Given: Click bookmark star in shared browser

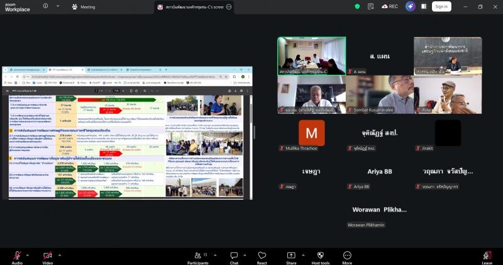Looking at the screenshot, I should [x=226, y=77].
